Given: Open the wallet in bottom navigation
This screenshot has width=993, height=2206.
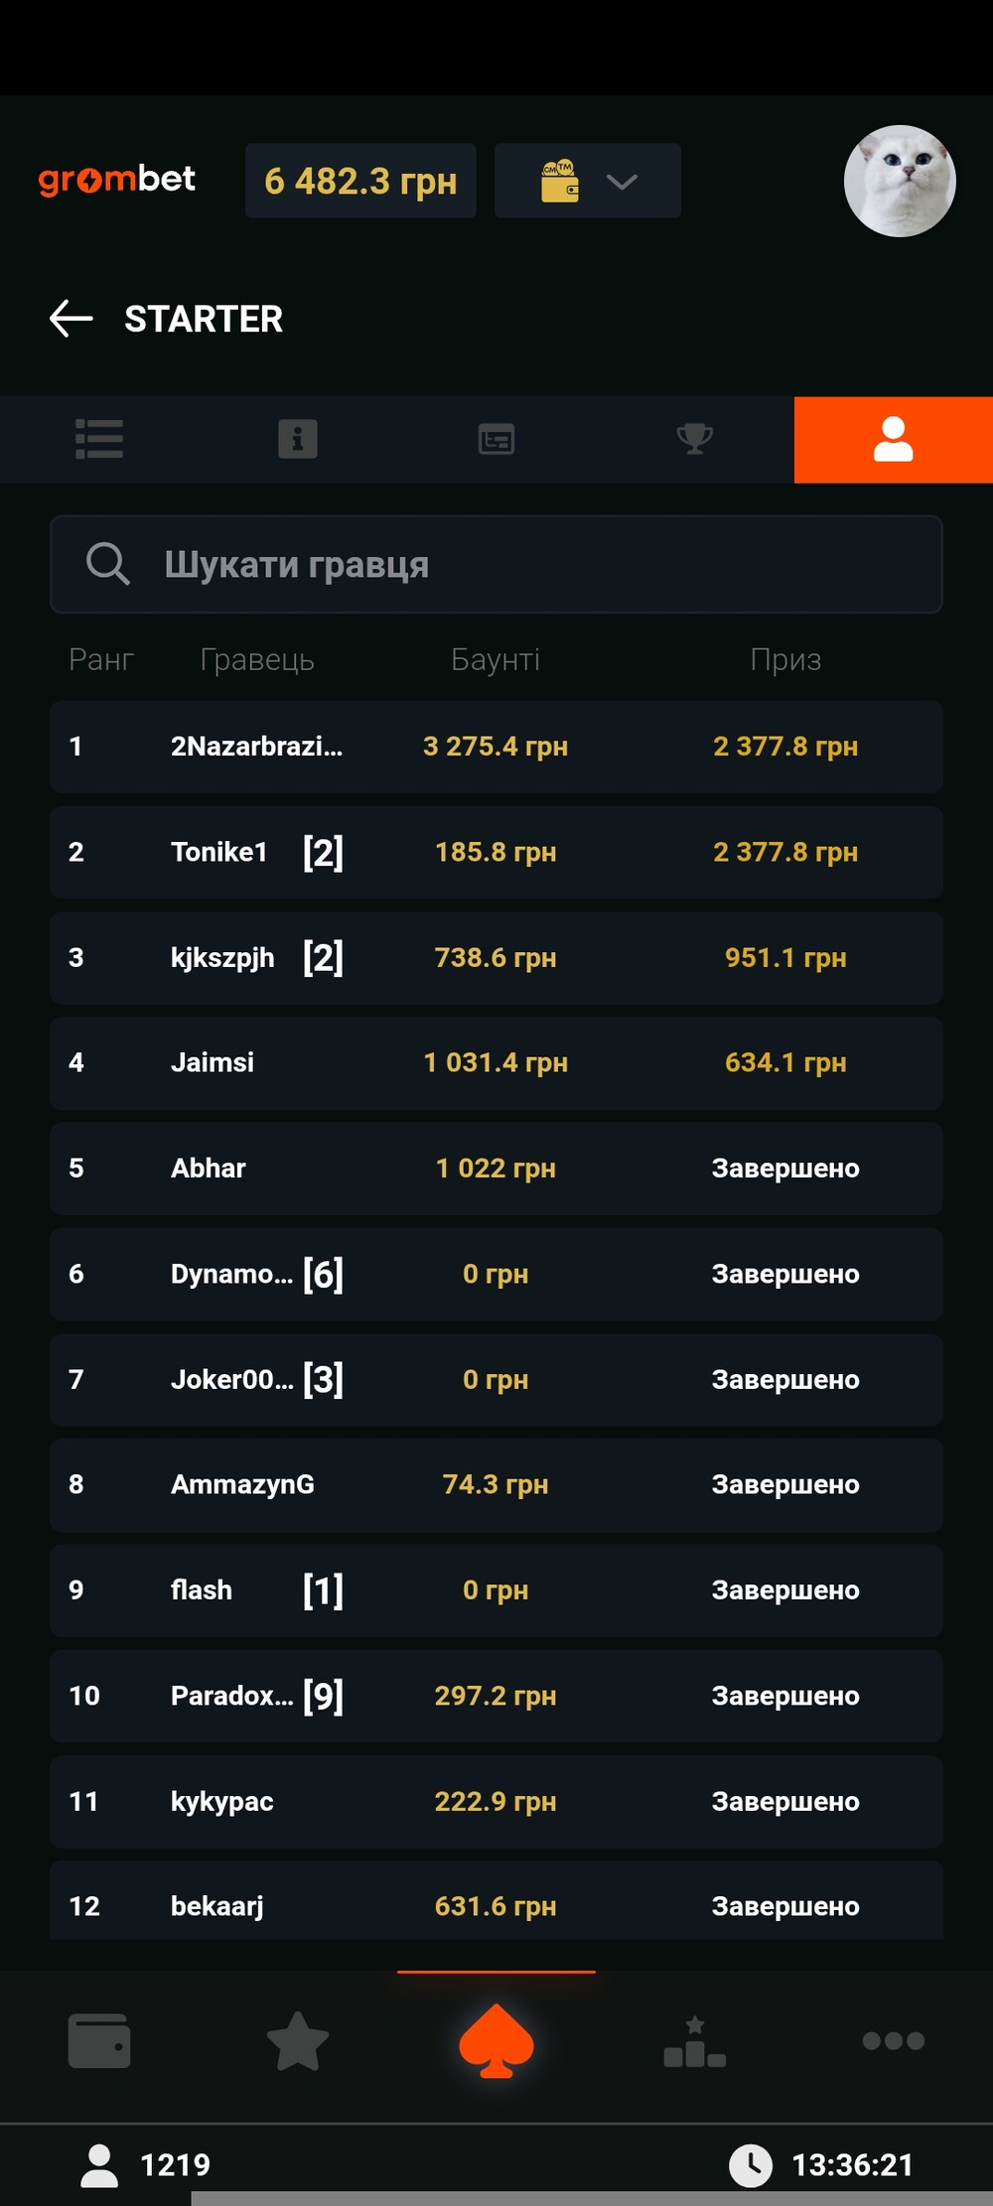Looking at the screenshot, I should 99,2040.
